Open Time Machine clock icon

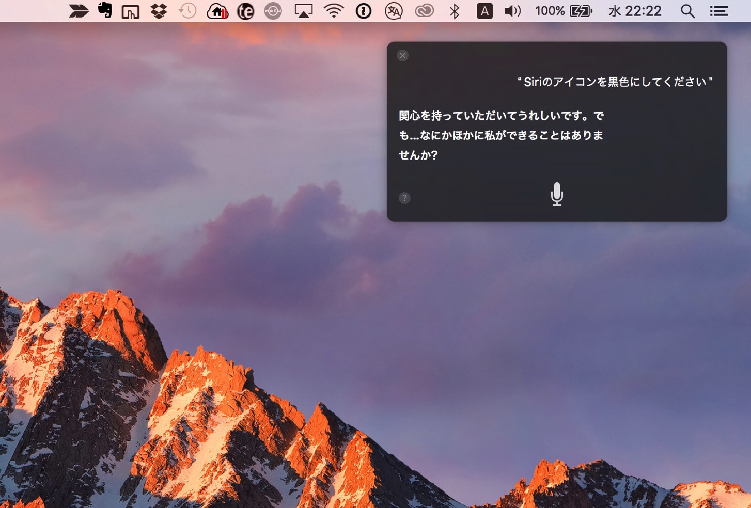coord(187,11)
